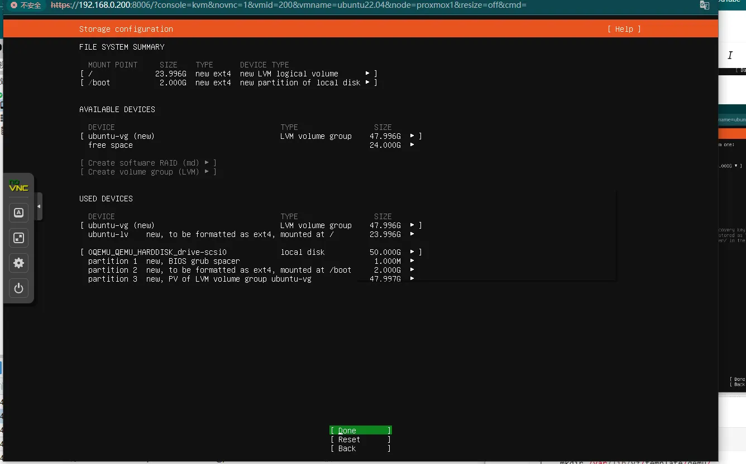Click the "Storage configuration" title
This screenshot has width=746, height=464.
pyautogui.click(x=126, y=29)
